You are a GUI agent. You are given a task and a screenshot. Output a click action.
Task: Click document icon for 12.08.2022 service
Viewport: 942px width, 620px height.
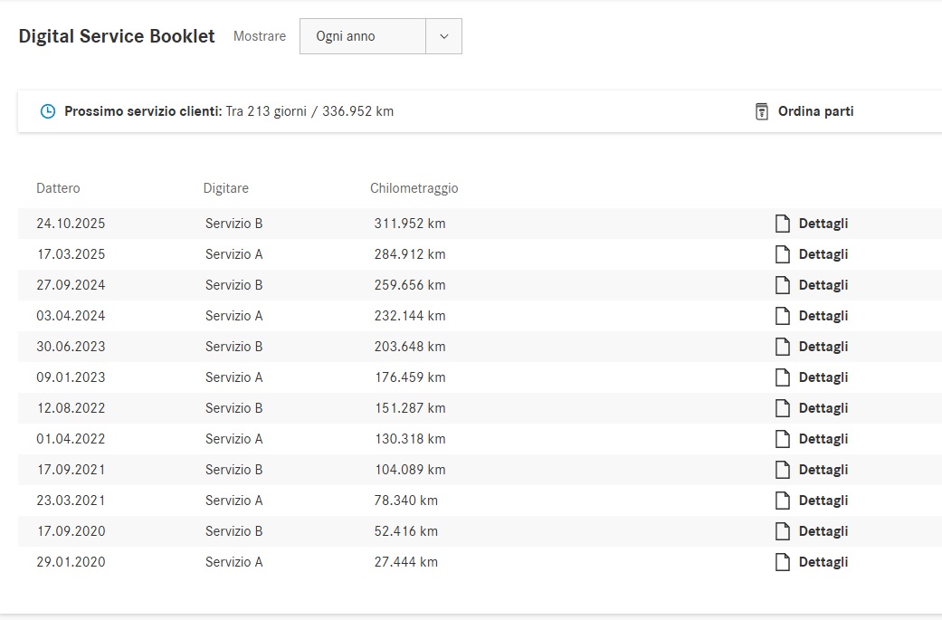coord(783,408)
